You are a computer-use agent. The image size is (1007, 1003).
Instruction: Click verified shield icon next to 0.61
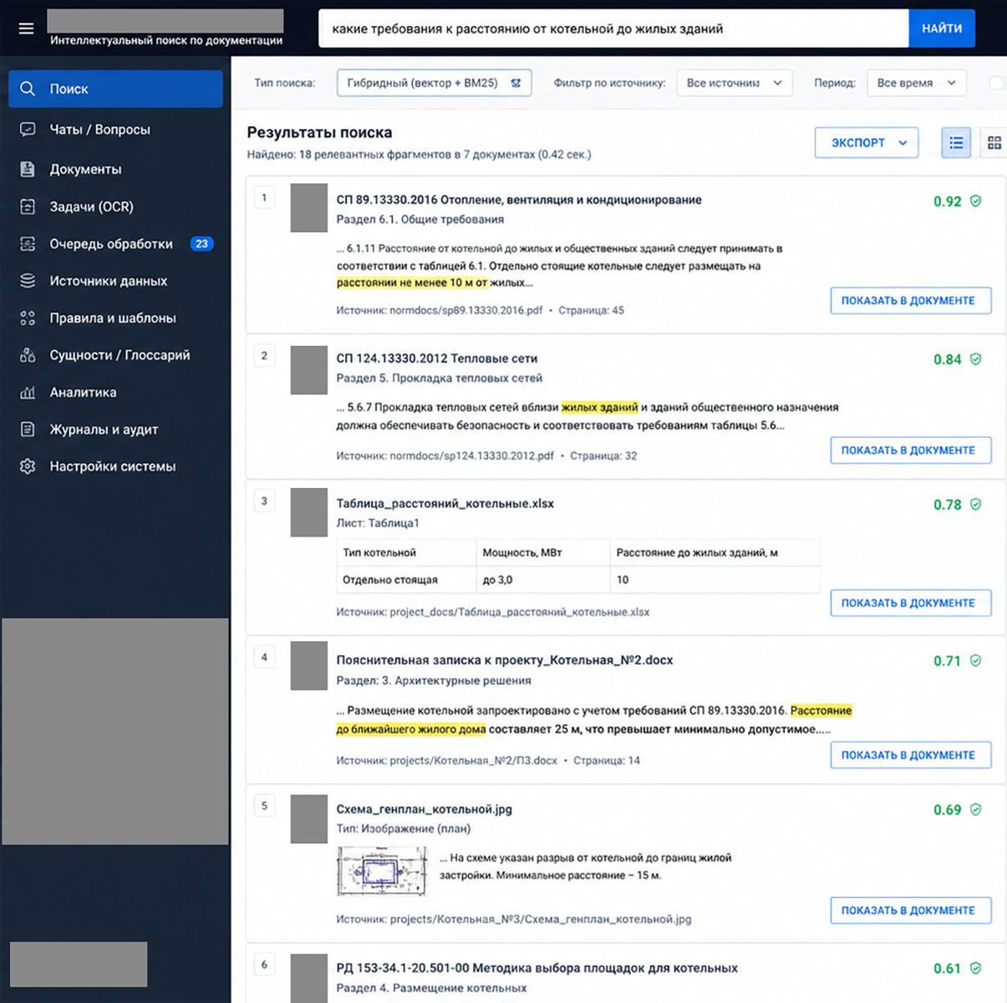(975, 969)
